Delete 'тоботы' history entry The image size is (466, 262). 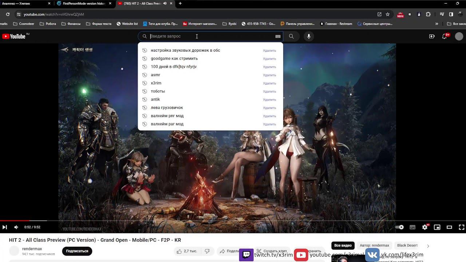click(x=269, y=91)
